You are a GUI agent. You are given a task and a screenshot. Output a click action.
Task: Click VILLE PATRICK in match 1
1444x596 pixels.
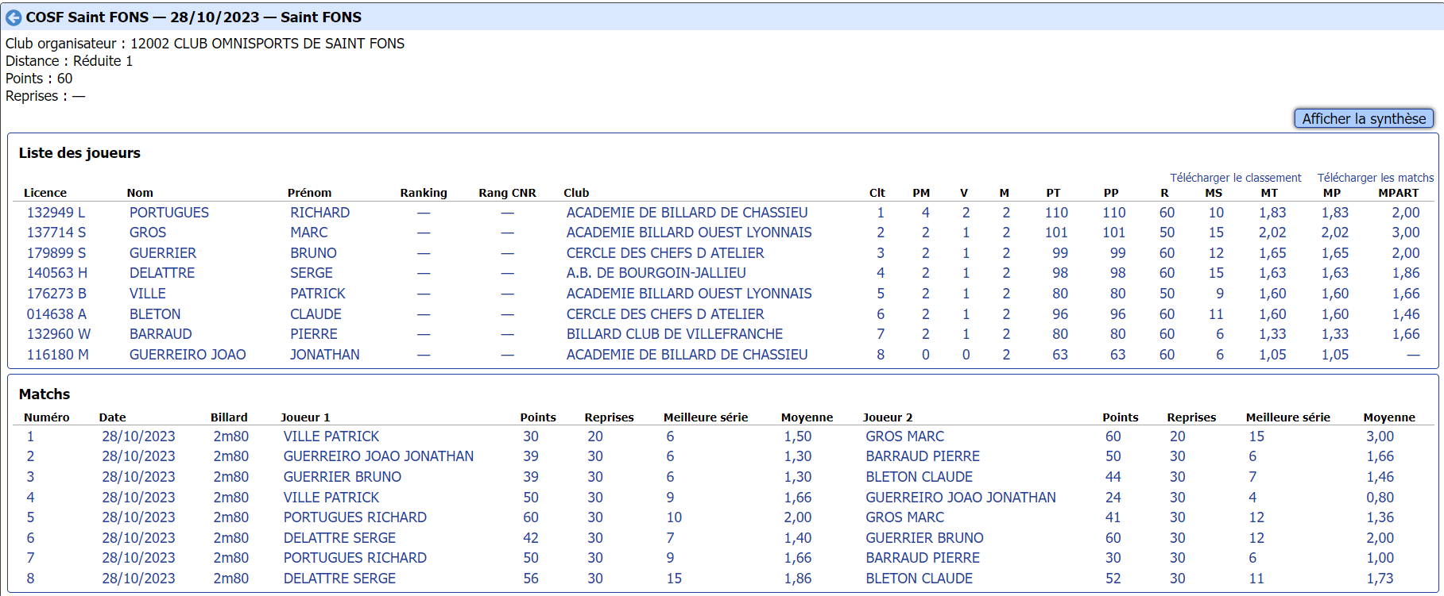point(331,436)
